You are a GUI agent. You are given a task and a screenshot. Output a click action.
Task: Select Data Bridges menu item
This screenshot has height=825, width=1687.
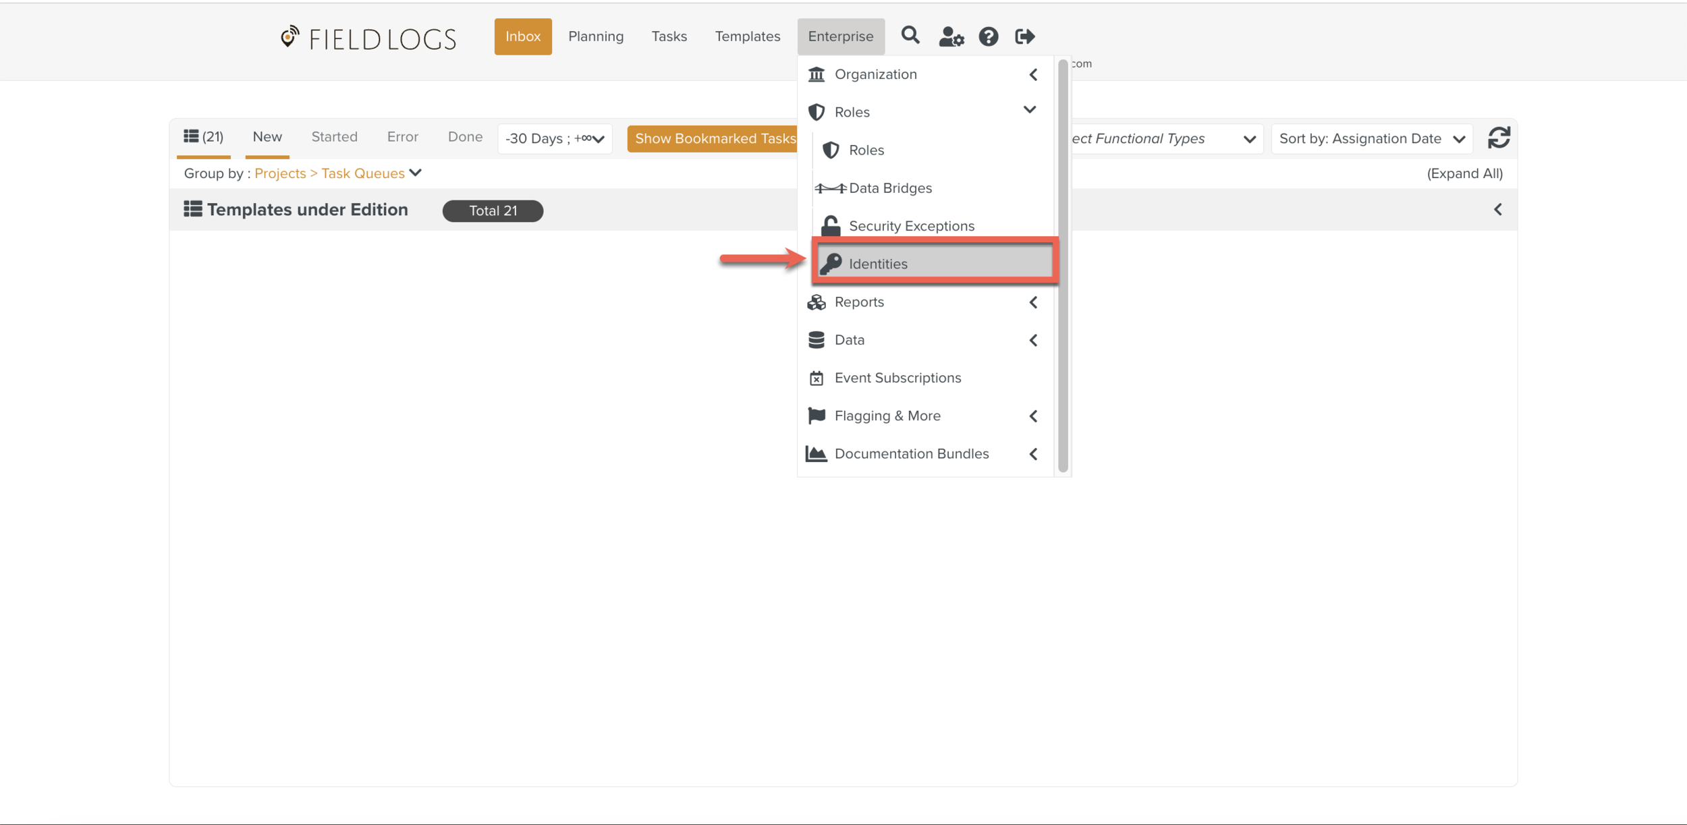(890, 188)
